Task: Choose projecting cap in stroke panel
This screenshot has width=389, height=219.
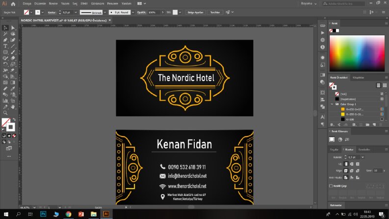Action: coord(358,164)
